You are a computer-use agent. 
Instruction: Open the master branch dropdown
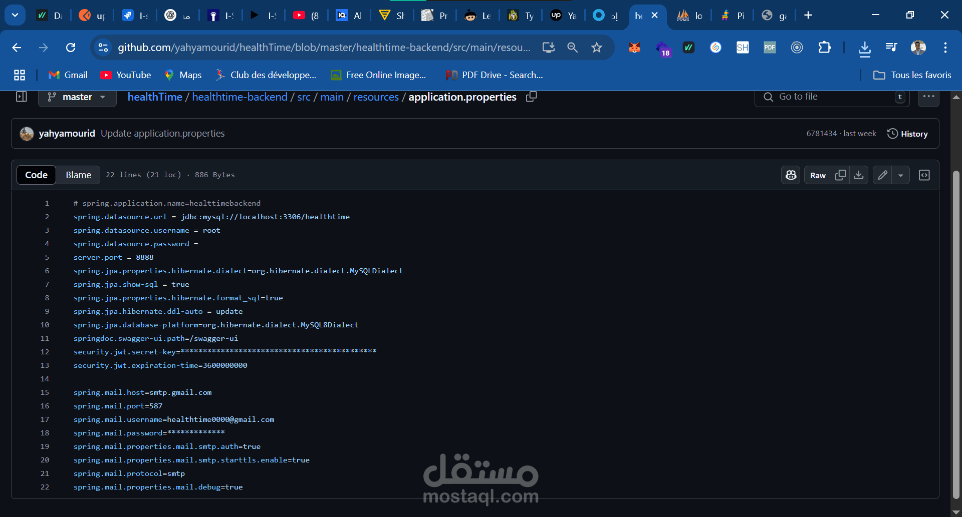pyautogui.click(x=77, y=97)
